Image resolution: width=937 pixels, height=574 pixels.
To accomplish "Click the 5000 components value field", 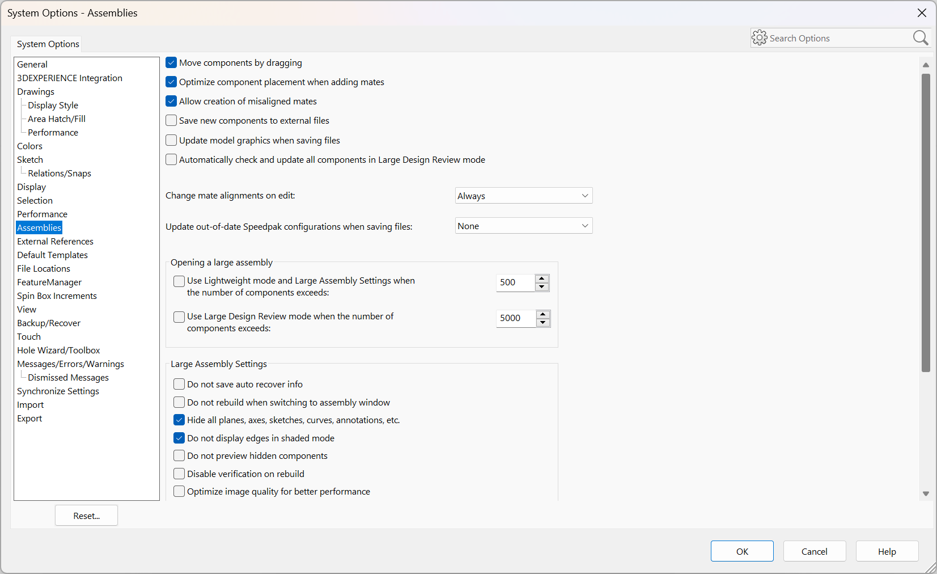I will point(516,318).
